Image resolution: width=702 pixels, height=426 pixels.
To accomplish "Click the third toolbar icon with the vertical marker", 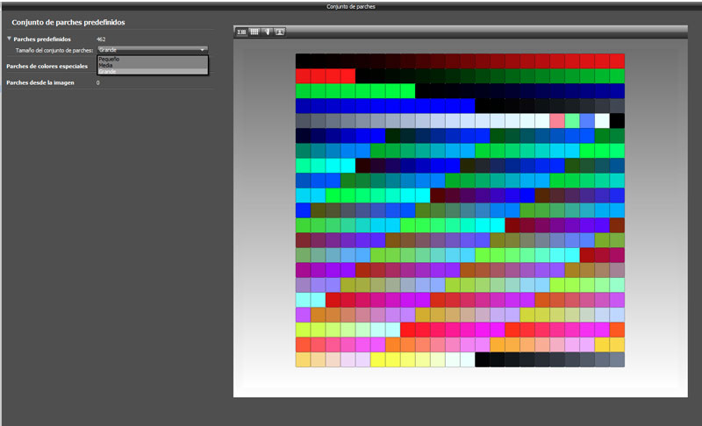I will (x=267, y=31).
